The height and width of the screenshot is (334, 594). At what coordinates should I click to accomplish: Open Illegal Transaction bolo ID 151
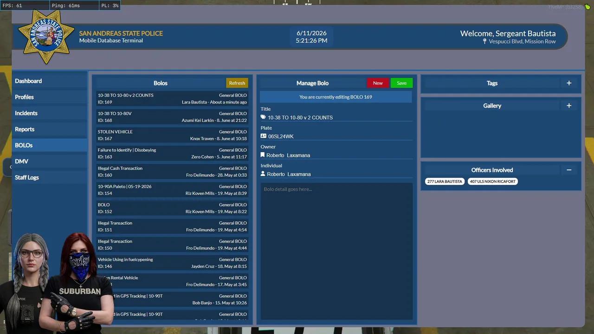172,226
